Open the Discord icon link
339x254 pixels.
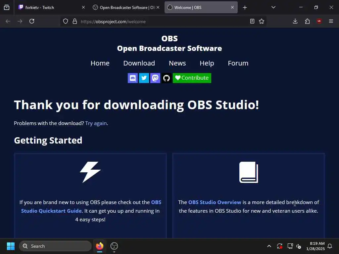point(132,78)
